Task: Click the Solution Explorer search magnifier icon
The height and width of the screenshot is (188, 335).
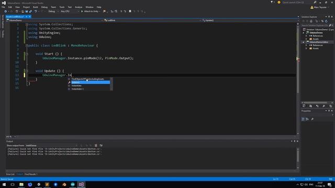Action: pyautogui.click(x=330, y=26)
